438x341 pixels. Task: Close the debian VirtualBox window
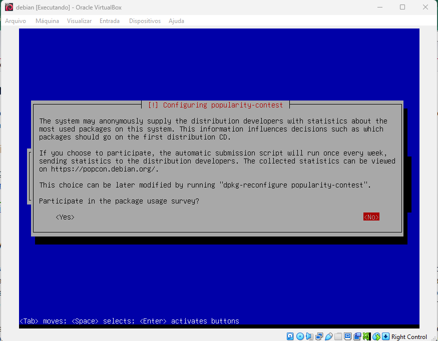[x=425, y=7]
